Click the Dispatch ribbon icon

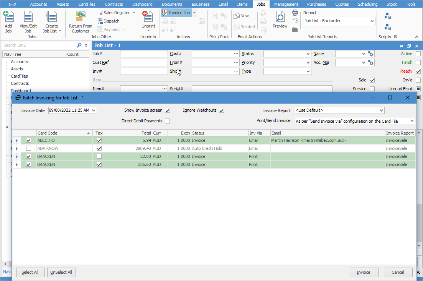point(108,21)
